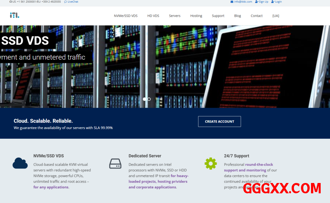Viewport: 330px width, 203px height.
Task: Click the blue cloud NVMe/SSD VDS icon
Action: click(x=20, y=163)
